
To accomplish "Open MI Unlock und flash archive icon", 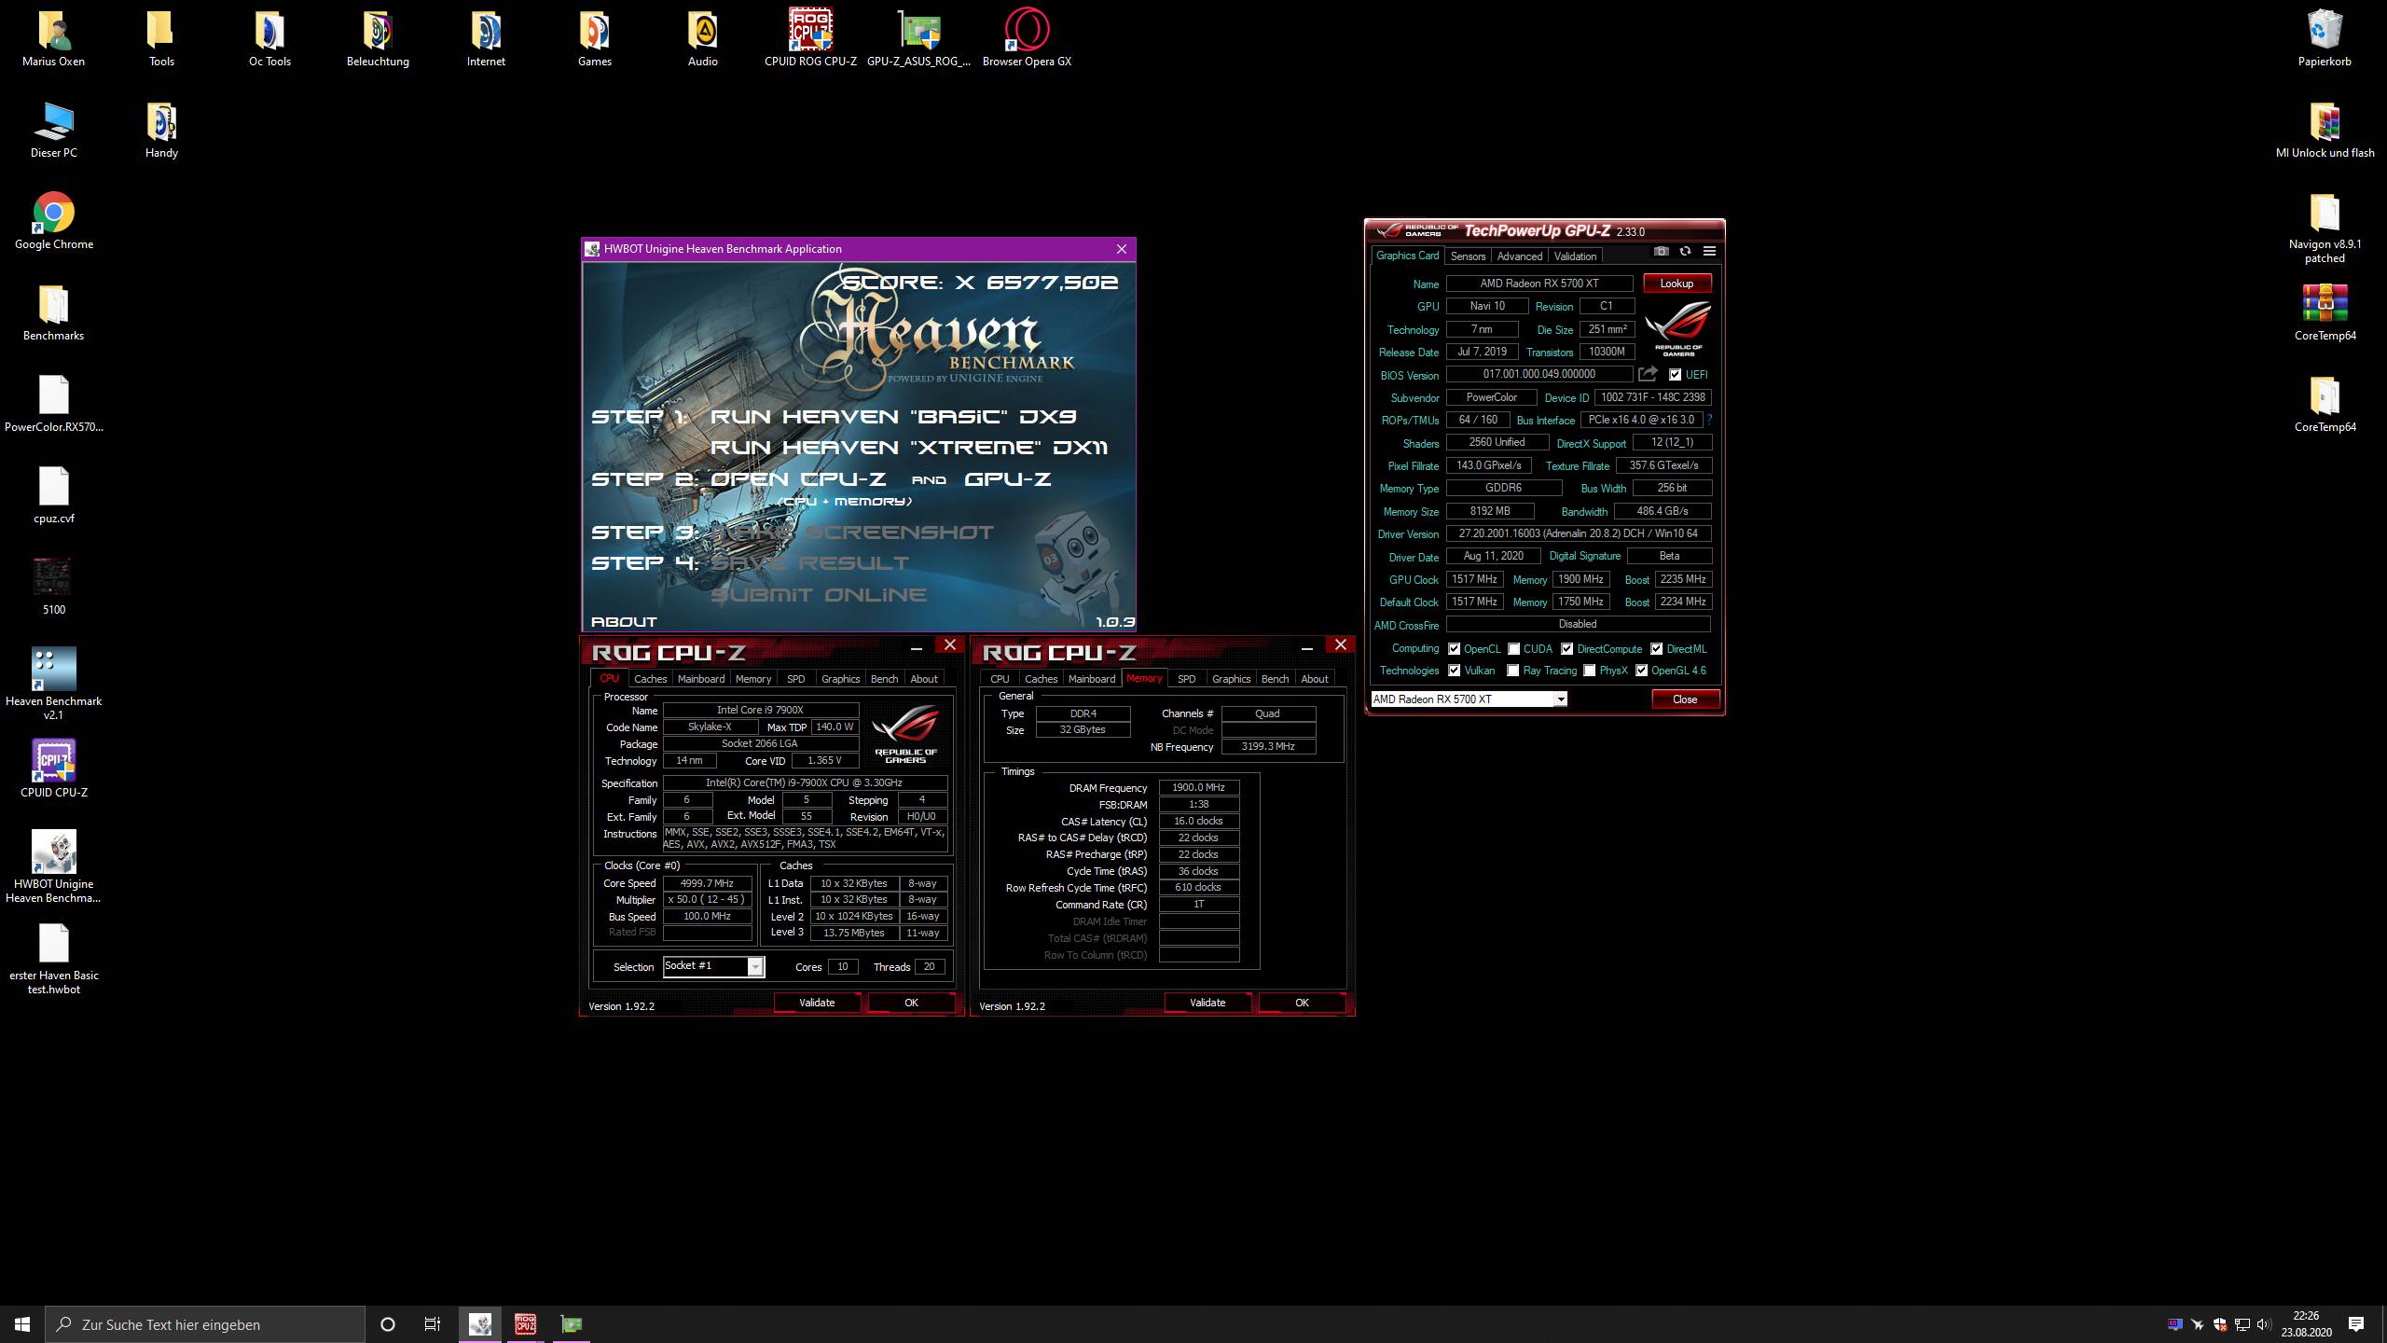I will click(2325, 122).
